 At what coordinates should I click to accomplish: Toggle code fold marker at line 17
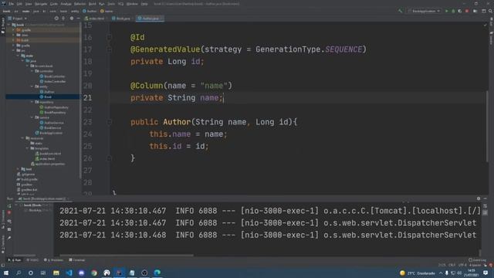point(109,49)
